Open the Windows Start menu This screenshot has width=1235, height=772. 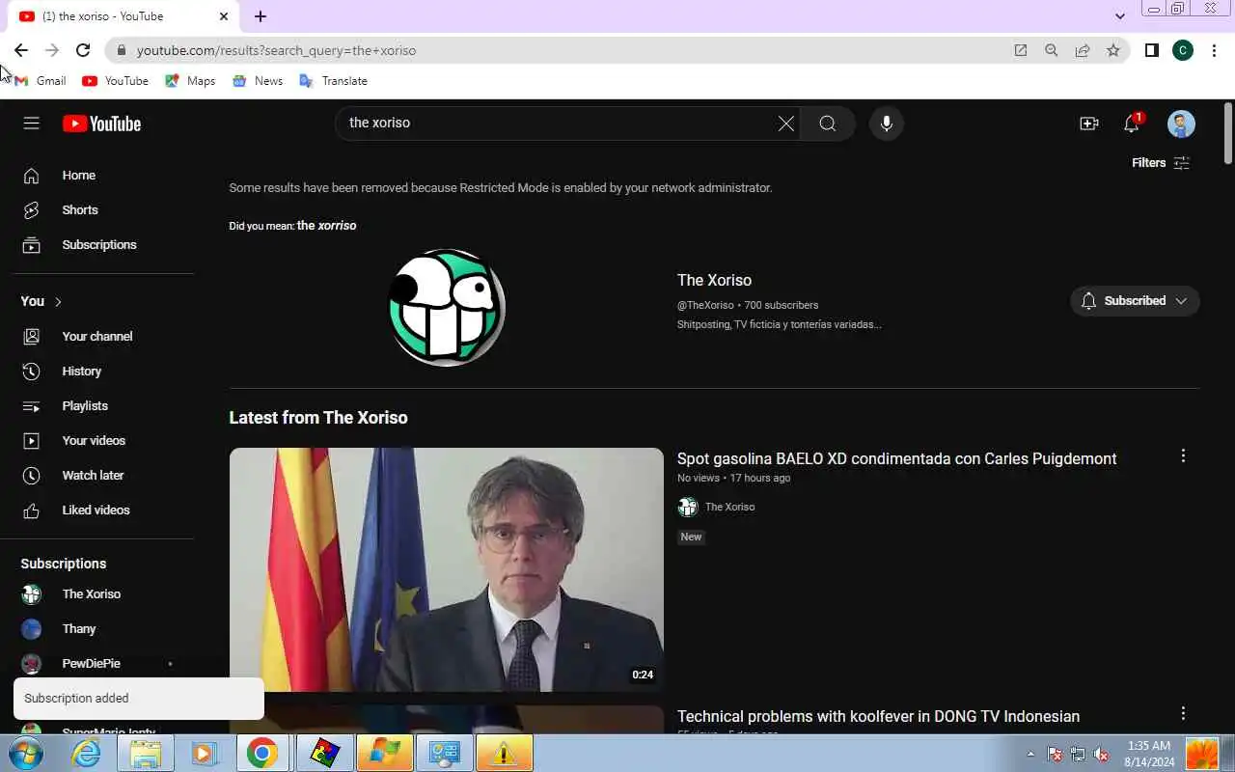27,754
